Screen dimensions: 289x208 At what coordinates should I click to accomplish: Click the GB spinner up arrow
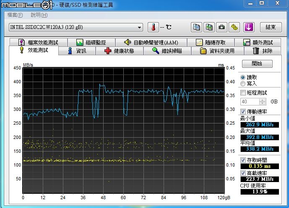[263, 100]
